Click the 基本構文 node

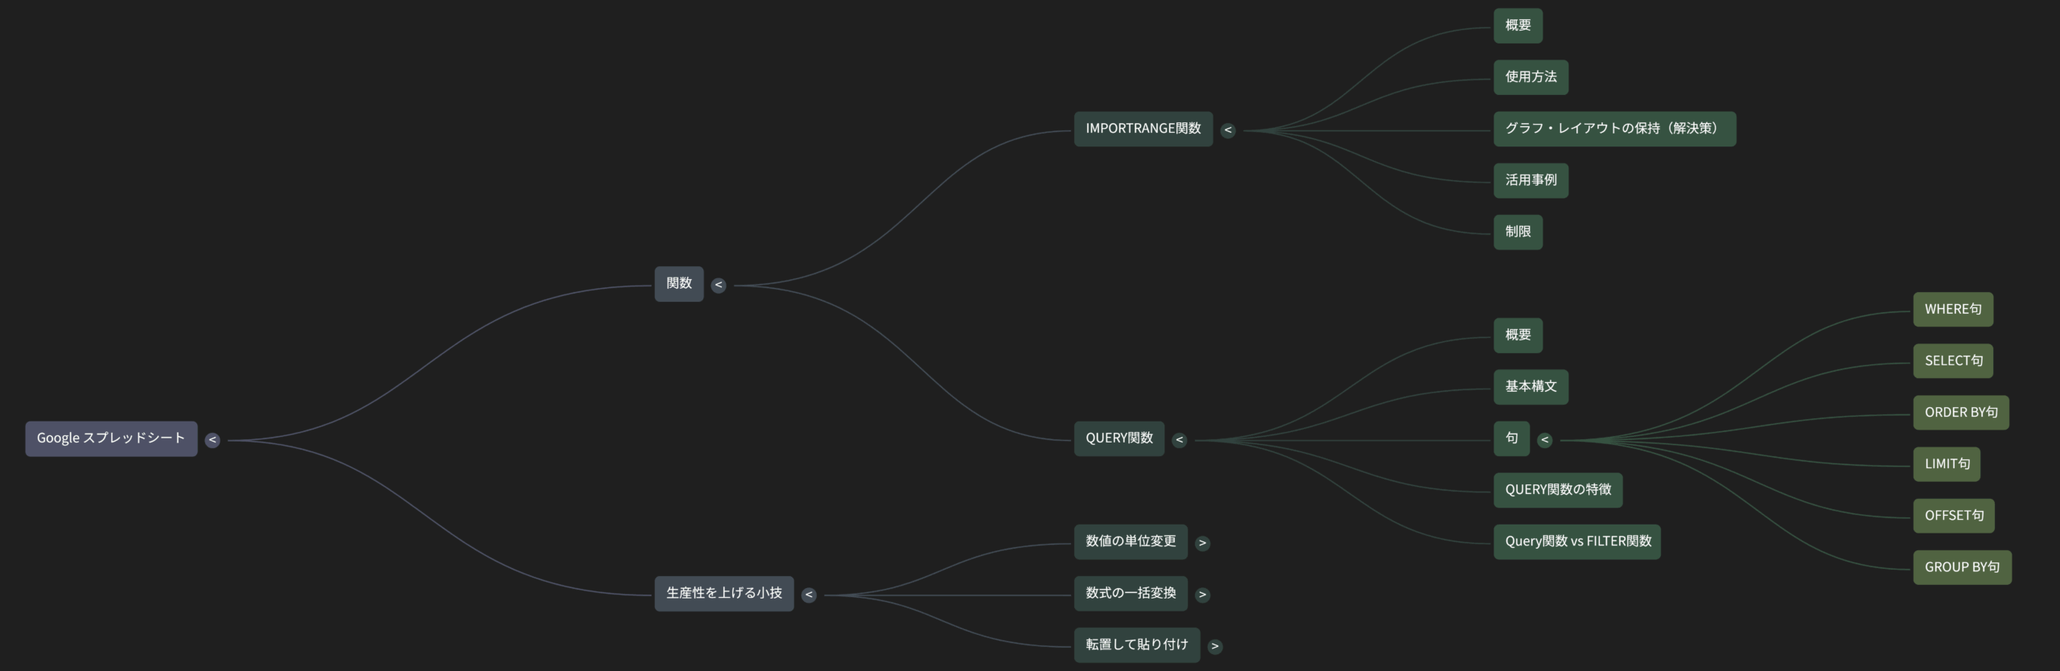1531,387
